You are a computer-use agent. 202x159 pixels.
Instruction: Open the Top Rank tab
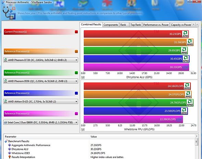136,25
